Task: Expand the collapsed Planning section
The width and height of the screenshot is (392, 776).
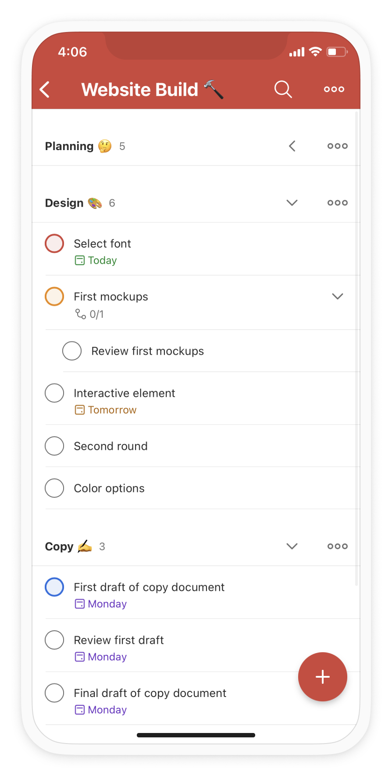Action: [292, 146]
